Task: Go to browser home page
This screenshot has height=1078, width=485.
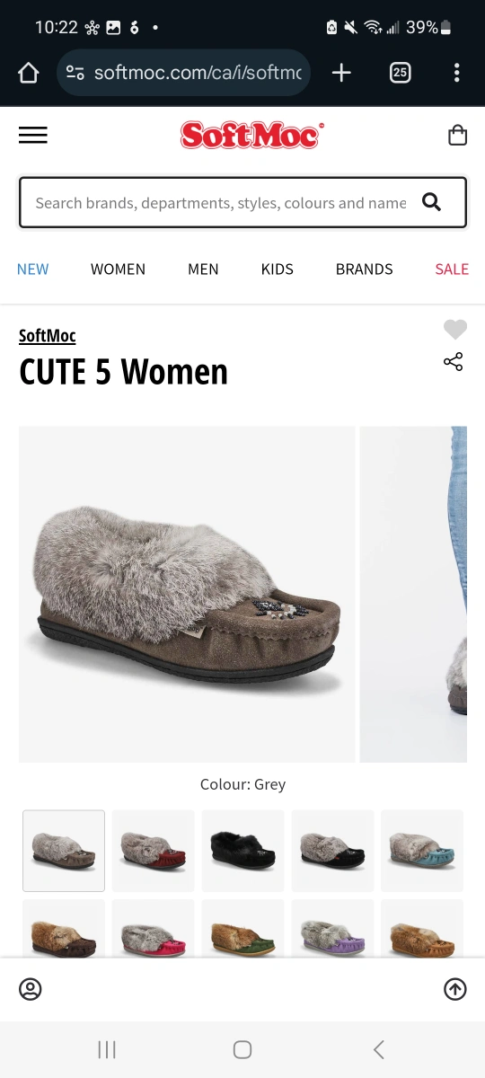Action: (29, 73)
